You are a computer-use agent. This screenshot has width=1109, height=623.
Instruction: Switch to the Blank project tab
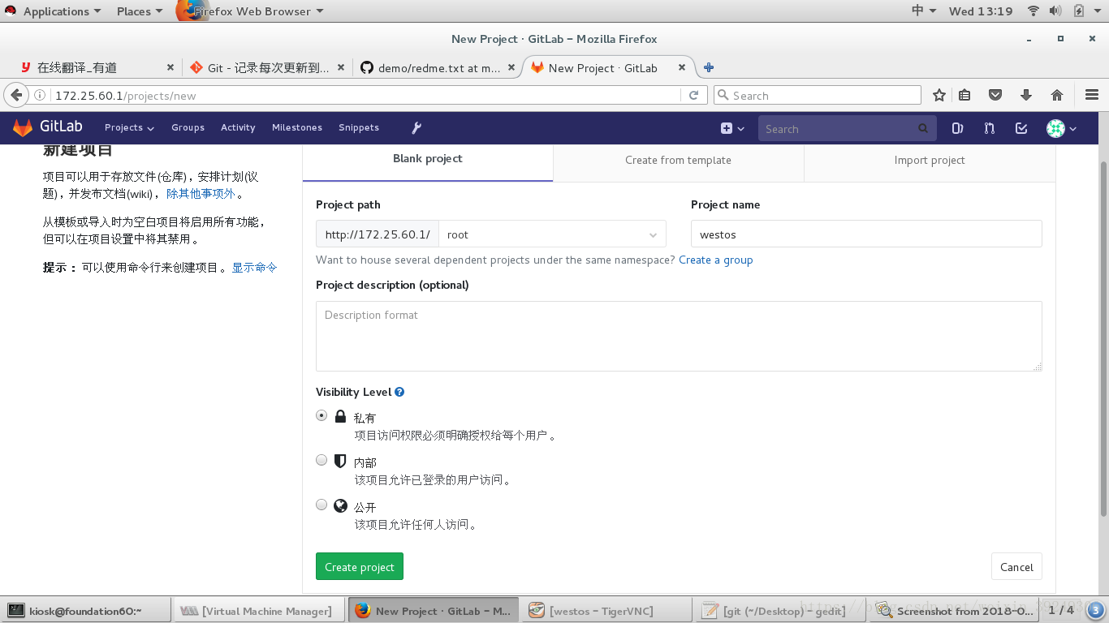[428, 159]
